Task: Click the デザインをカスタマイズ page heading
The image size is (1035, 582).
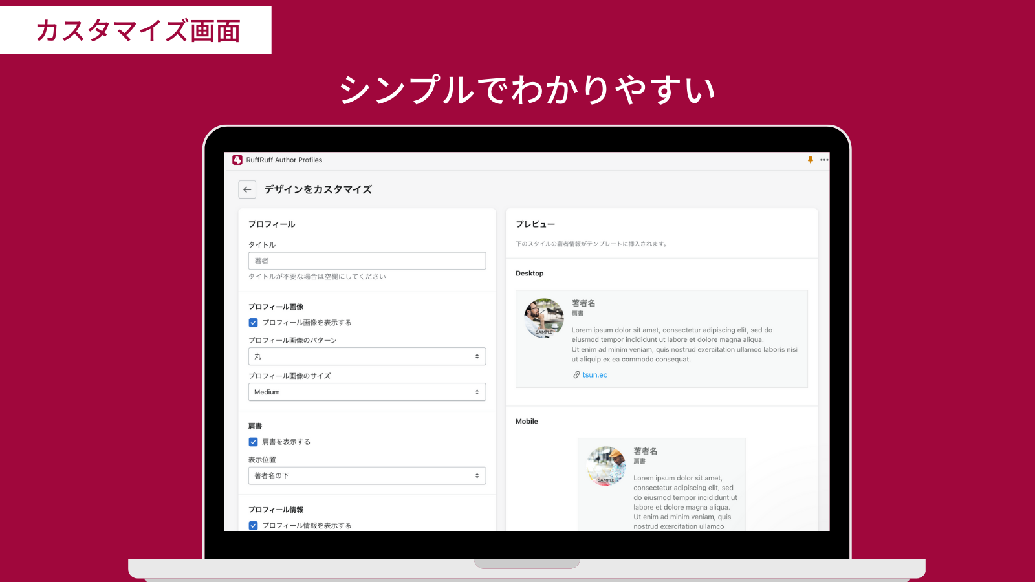Action: coord(318,189)
